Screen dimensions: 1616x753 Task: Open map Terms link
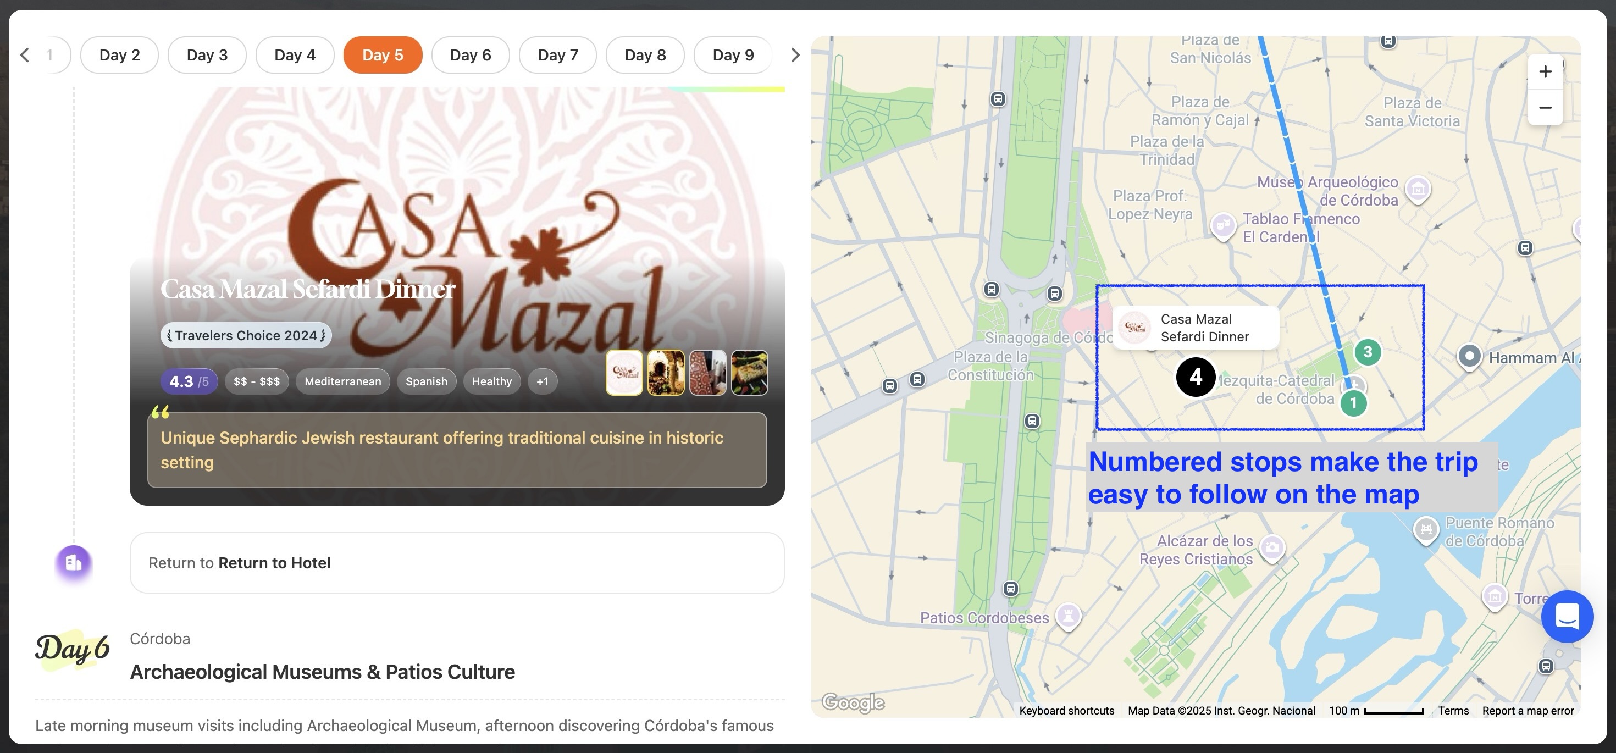[1453, 711]
